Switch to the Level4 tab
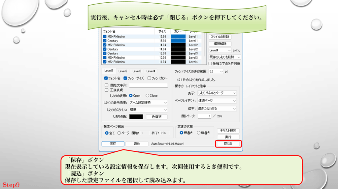 coord(151,71)
